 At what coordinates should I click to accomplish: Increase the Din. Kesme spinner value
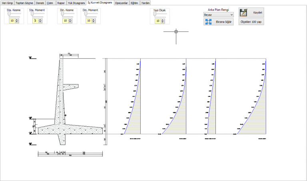[70, 19]
